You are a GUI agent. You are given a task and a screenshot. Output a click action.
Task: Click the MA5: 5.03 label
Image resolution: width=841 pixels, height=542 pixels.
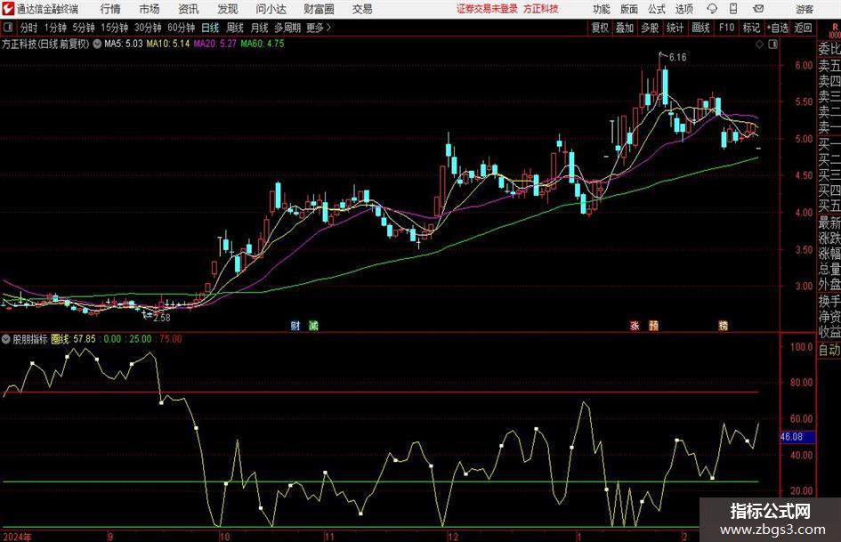coord(124,44)
